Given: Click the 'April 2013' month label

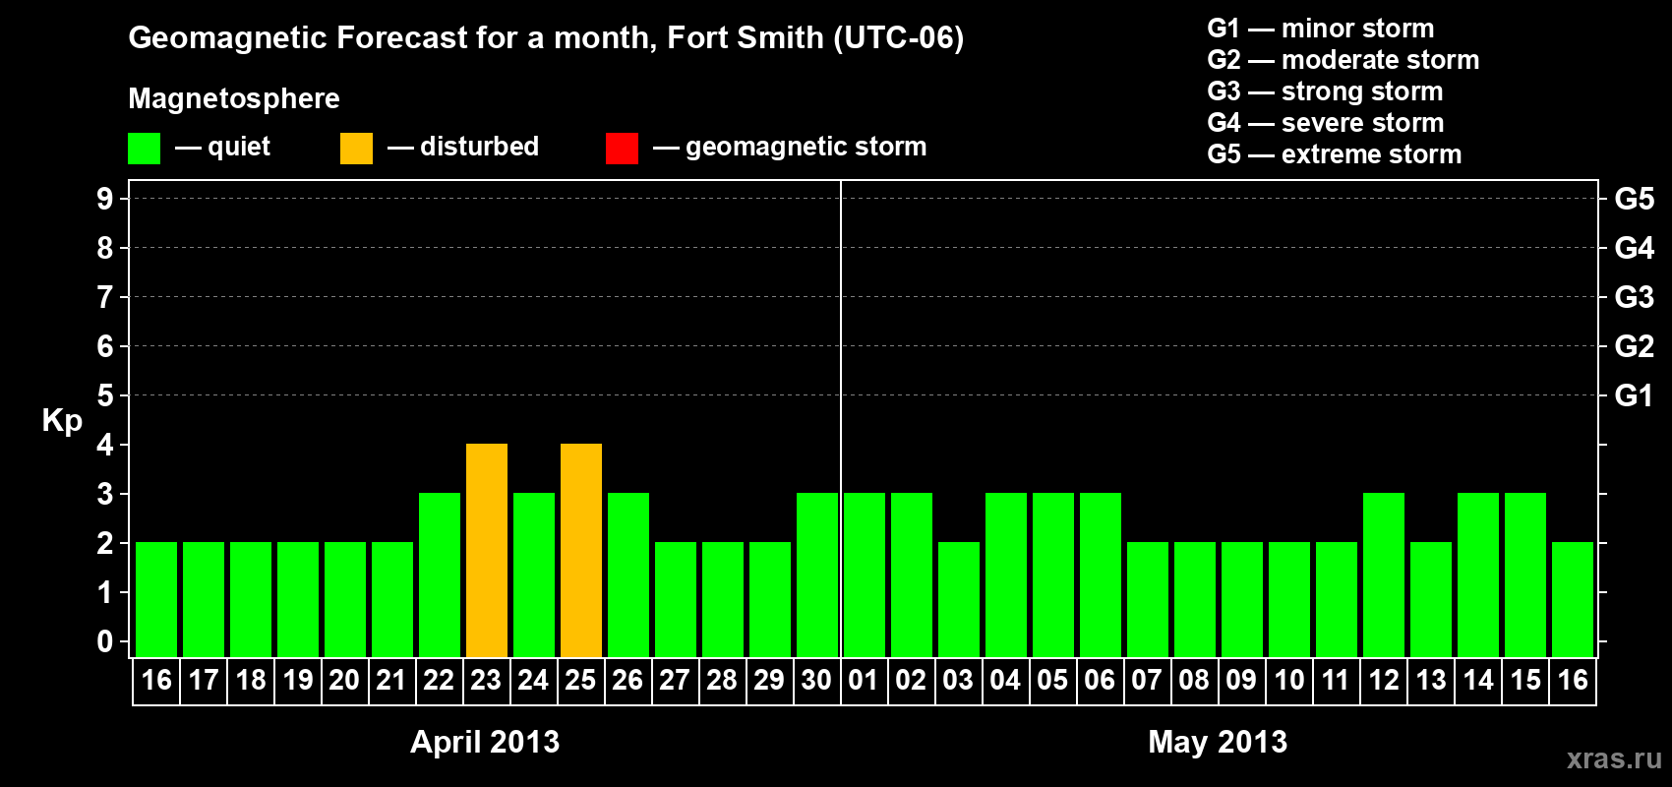Looking at the screenshot, I should 485,742.
